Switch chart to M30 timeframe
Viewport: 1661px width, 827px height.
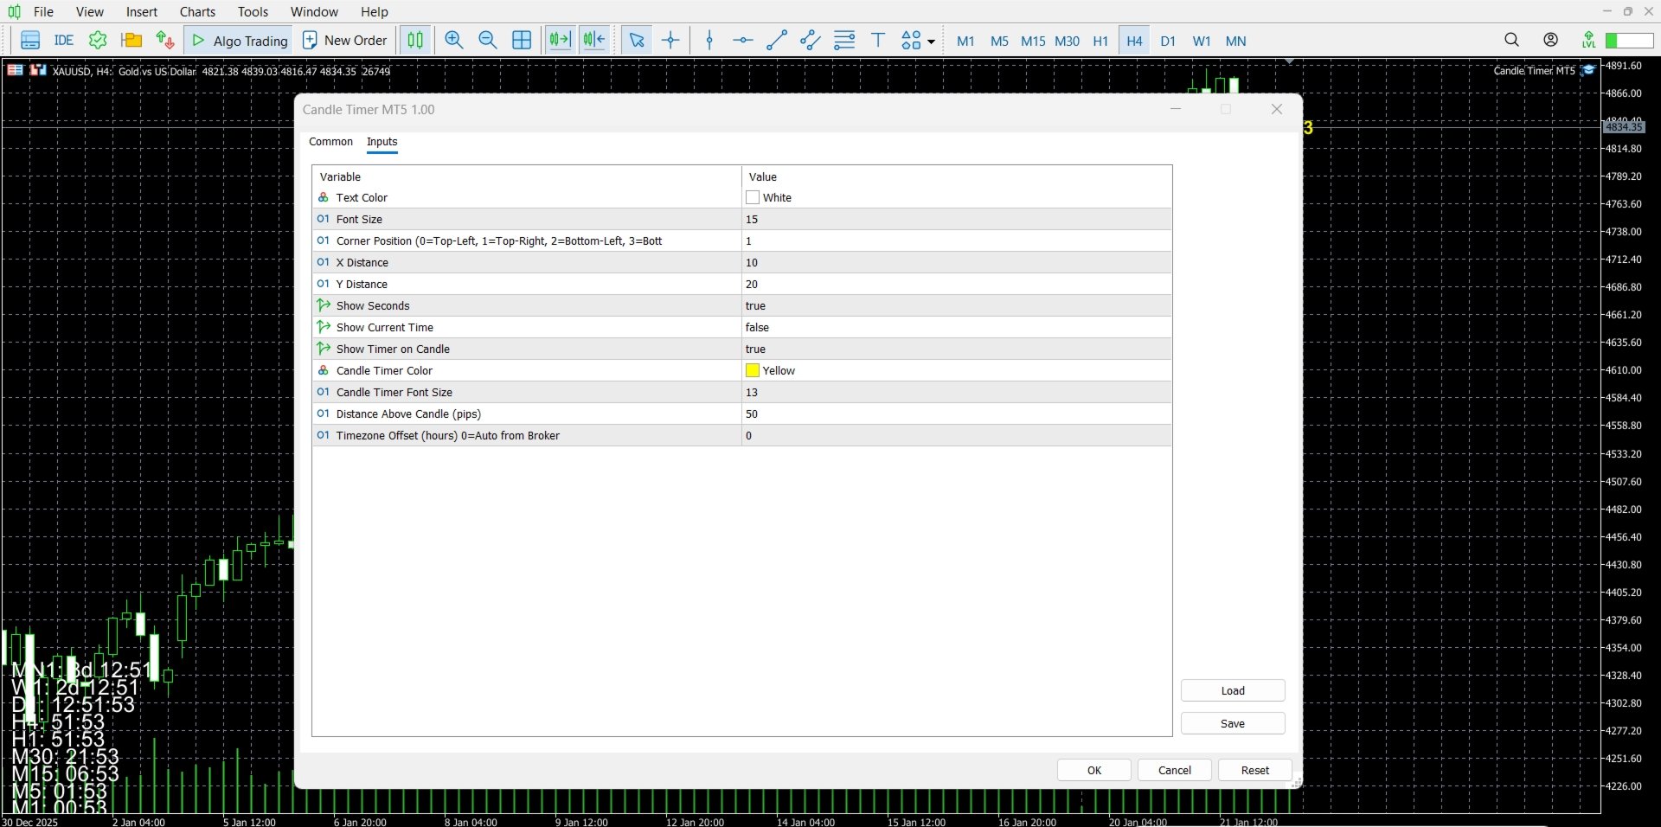pos(1067,41)
